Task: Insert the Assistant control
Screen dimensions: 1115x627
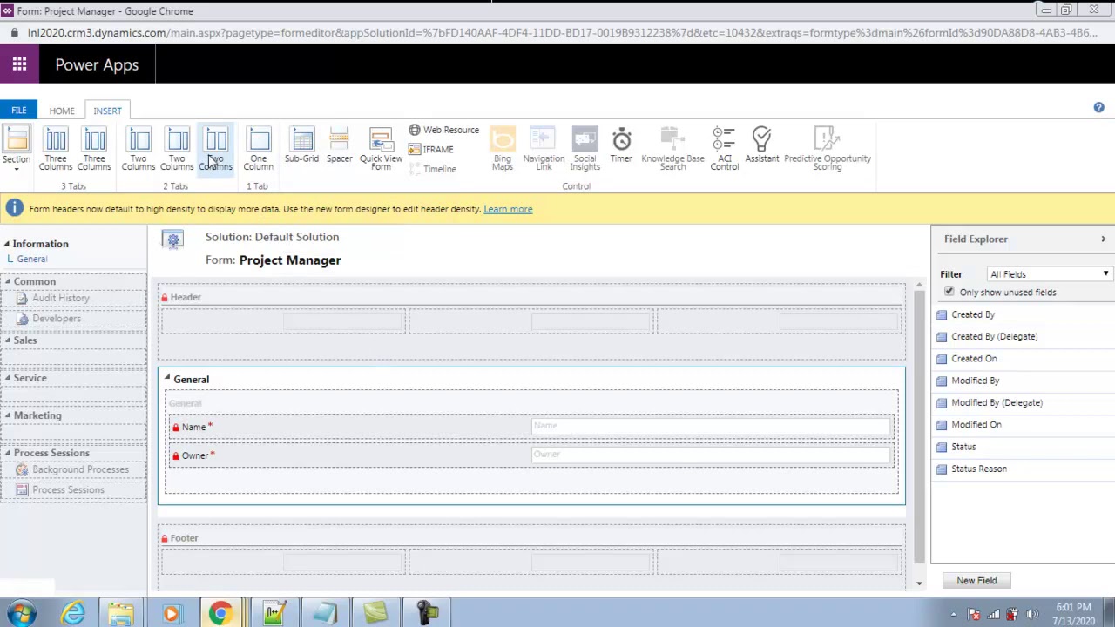Action: click(x=762, y=145)
